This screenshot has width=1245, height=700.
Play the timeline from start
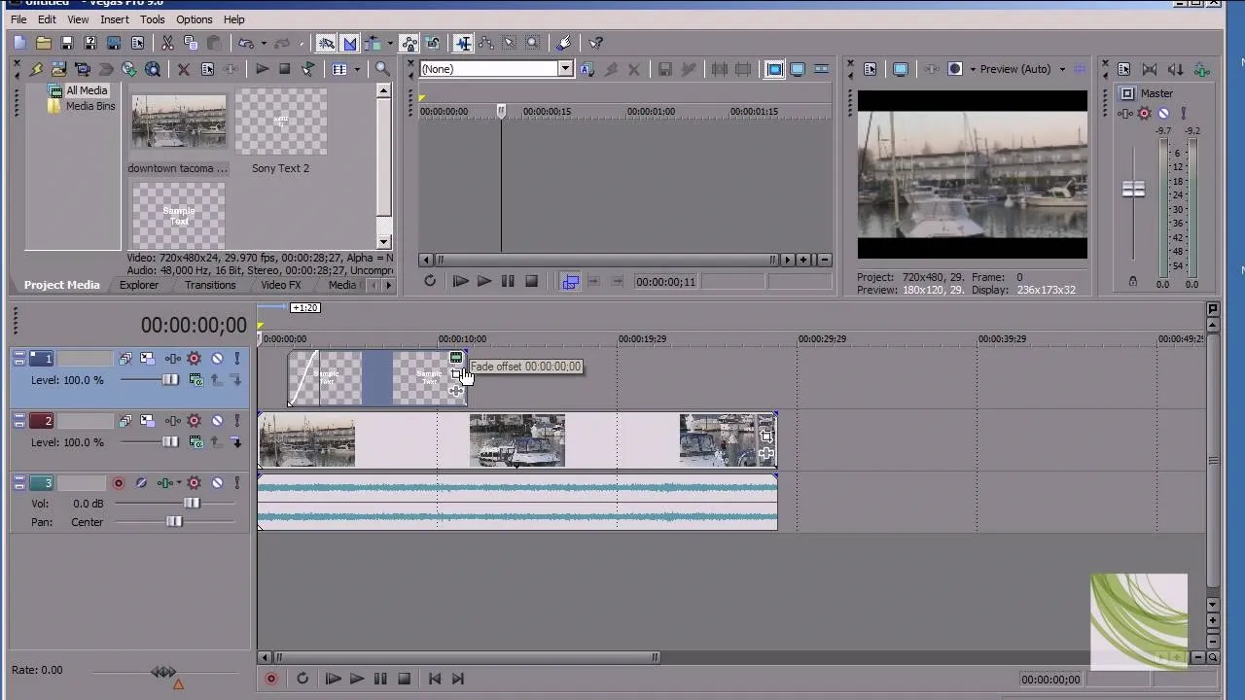point(333,679)
